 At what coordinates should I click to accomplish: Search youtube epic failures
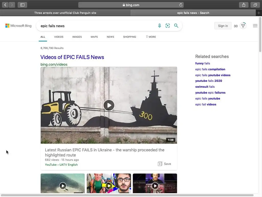pos(210,92)
